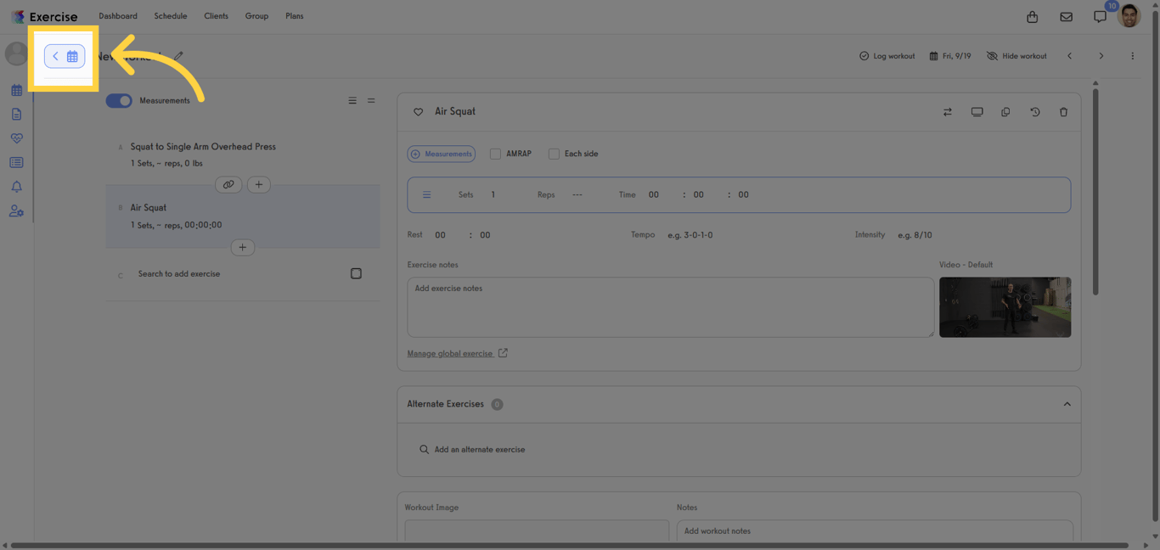This screenshot has height=550, width=1160.
Task: Open the three-dot more options menu
Action: 1132,56
